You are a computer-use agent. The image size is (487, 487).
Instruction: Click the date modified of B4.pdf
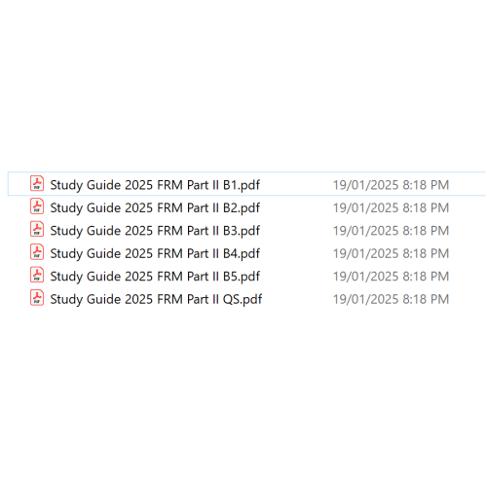click(x=391, y=253)
